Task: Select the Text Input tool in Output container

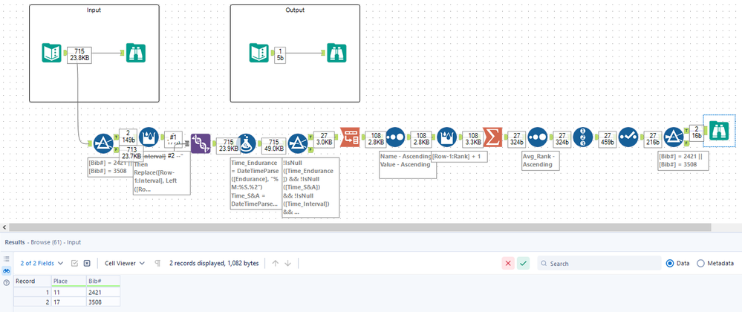Action: 259,53
